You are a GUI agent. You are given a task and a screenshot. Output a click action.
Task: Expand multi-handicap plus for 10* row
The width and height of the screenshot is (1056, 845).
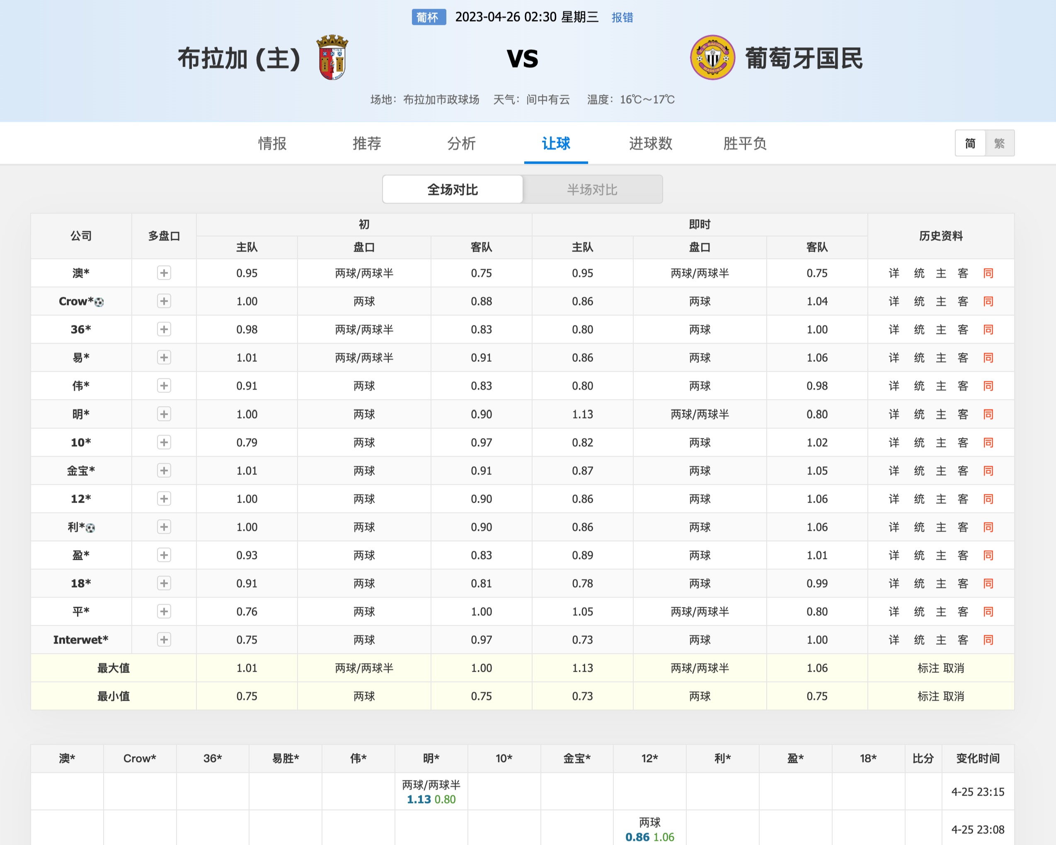[x=164, y=442]
